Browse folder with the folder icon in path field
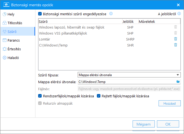Viewport: 184px width, 134px height. coord(178,82)
